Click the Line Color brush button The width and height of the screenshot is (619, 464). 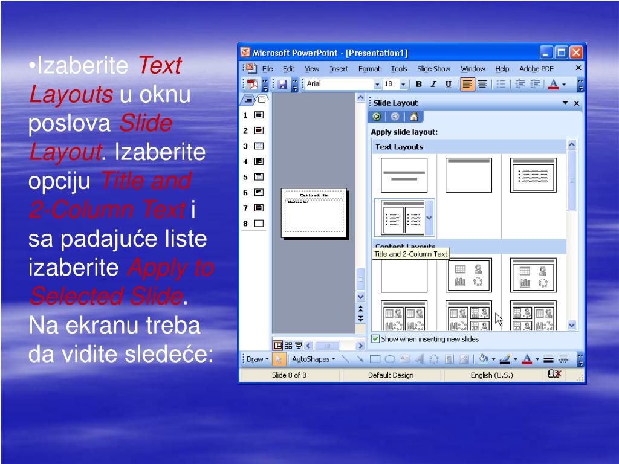pyautogui.click(x=505, y=359)
